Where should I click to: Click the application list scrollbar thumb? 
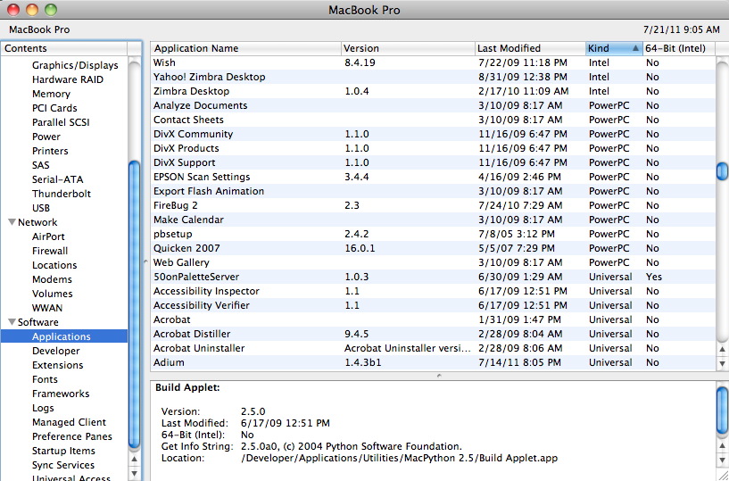[722, 171]
